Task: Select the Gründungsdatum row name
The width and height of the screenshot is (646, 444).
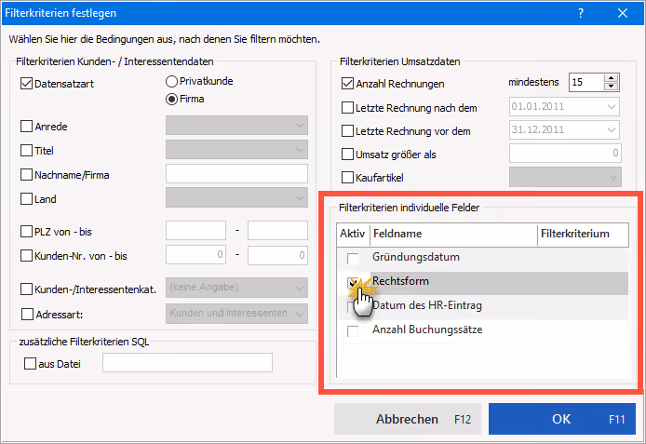Action: [416, 257]
